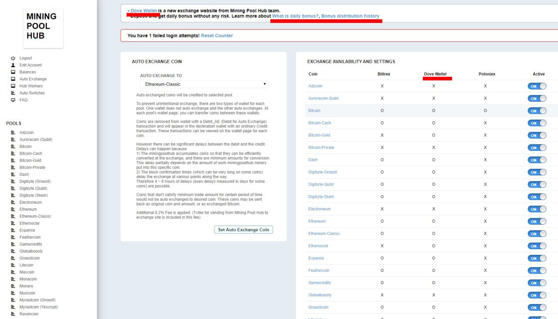Toggle Bitcoin-Cash active switch
Screen dimensions: 558x319
point(537,123)
